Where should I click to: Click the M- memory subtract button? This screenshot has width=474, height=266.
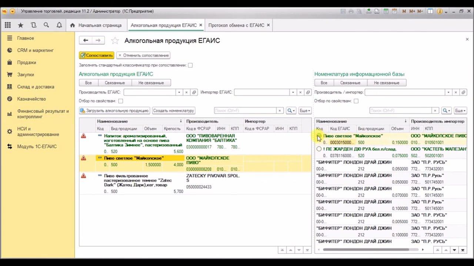pos(420,11)
